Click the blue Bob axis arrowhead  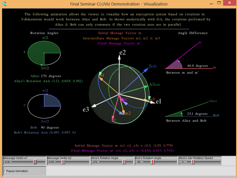pos(146,69)
